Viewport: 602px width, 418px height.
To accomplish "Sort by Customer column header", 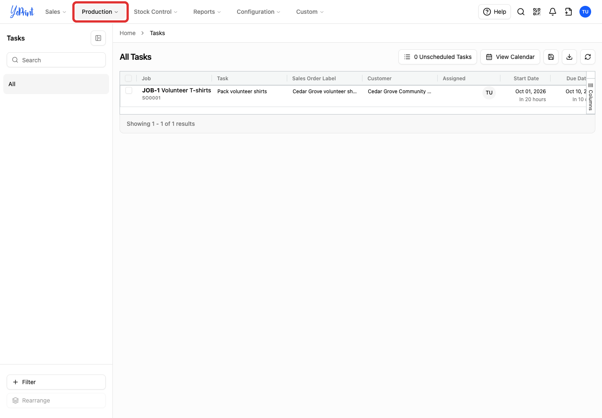I will [x=380, y=78].
